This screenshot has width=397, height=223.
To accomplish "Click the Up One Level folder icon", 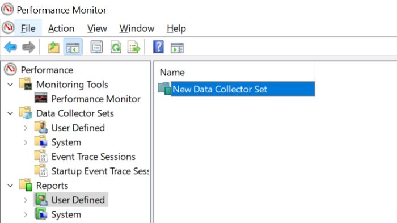I will [54, 47].
